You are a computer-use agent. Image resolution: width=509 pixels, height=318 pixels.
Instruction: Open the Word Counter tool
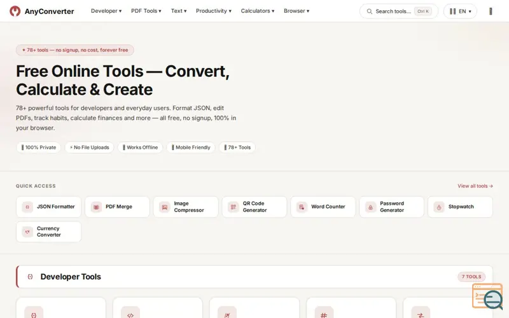pos(323,207)
